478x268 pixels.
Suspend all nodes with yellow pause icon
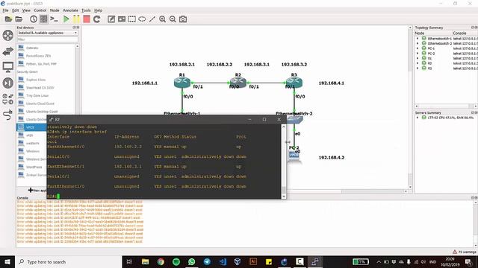(x=76, y=19)
